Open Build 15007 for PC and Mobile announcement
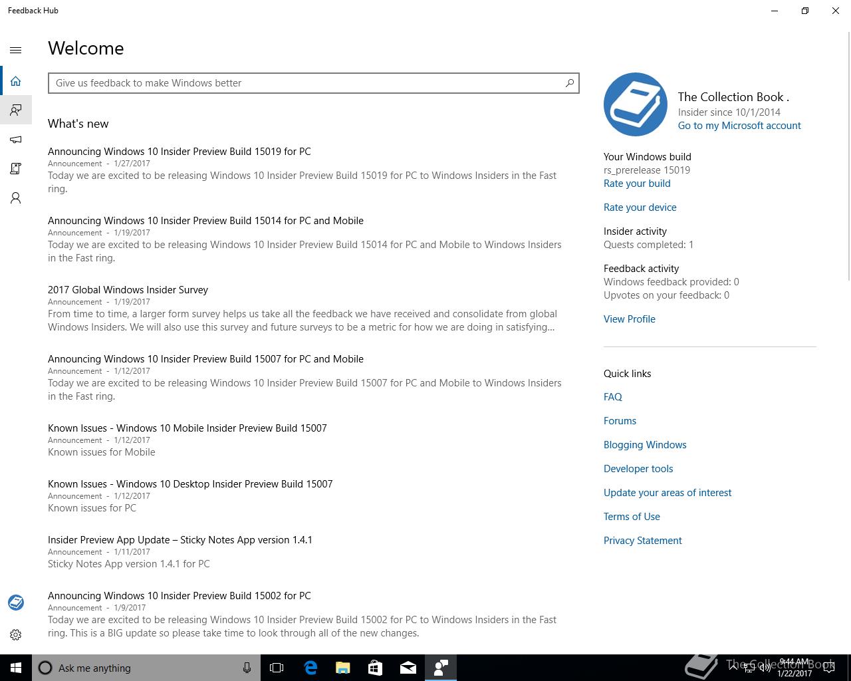Image resolution: width=851 pixels, height=681 pixels. pyautogui.click(x=205, y=359)
